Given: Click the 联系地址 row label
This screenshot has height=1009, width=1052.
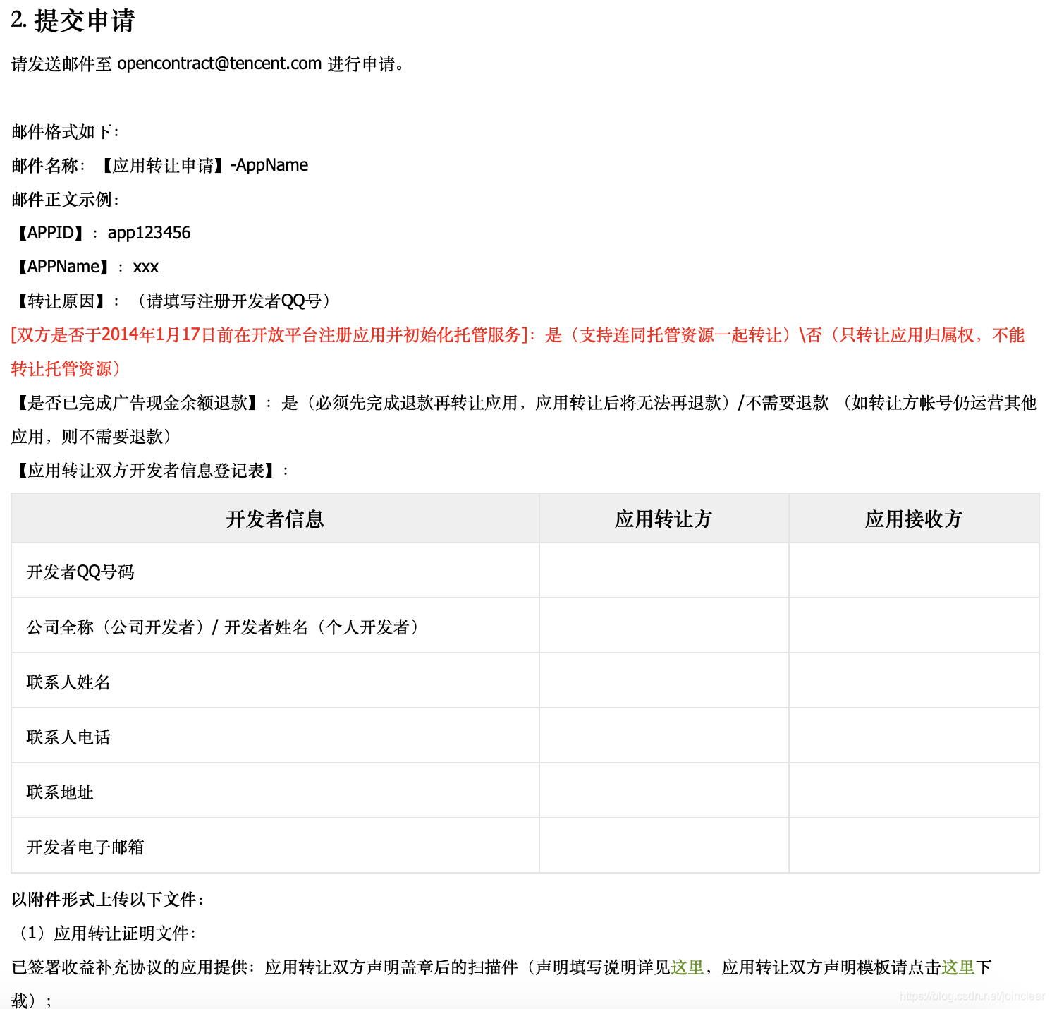Looking at the screenshot, I should 60,792.
